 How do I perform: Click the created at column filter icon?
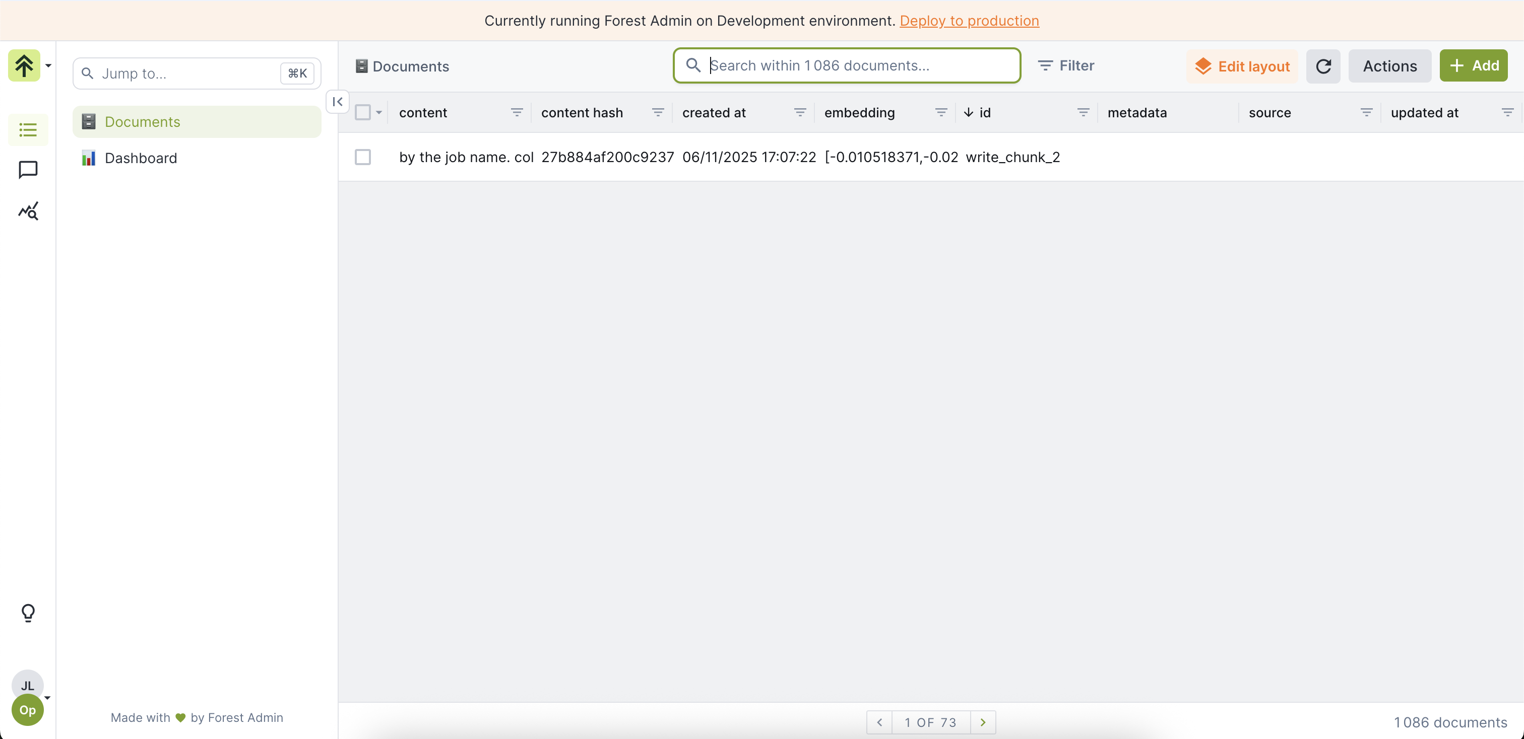coord(799,112)
